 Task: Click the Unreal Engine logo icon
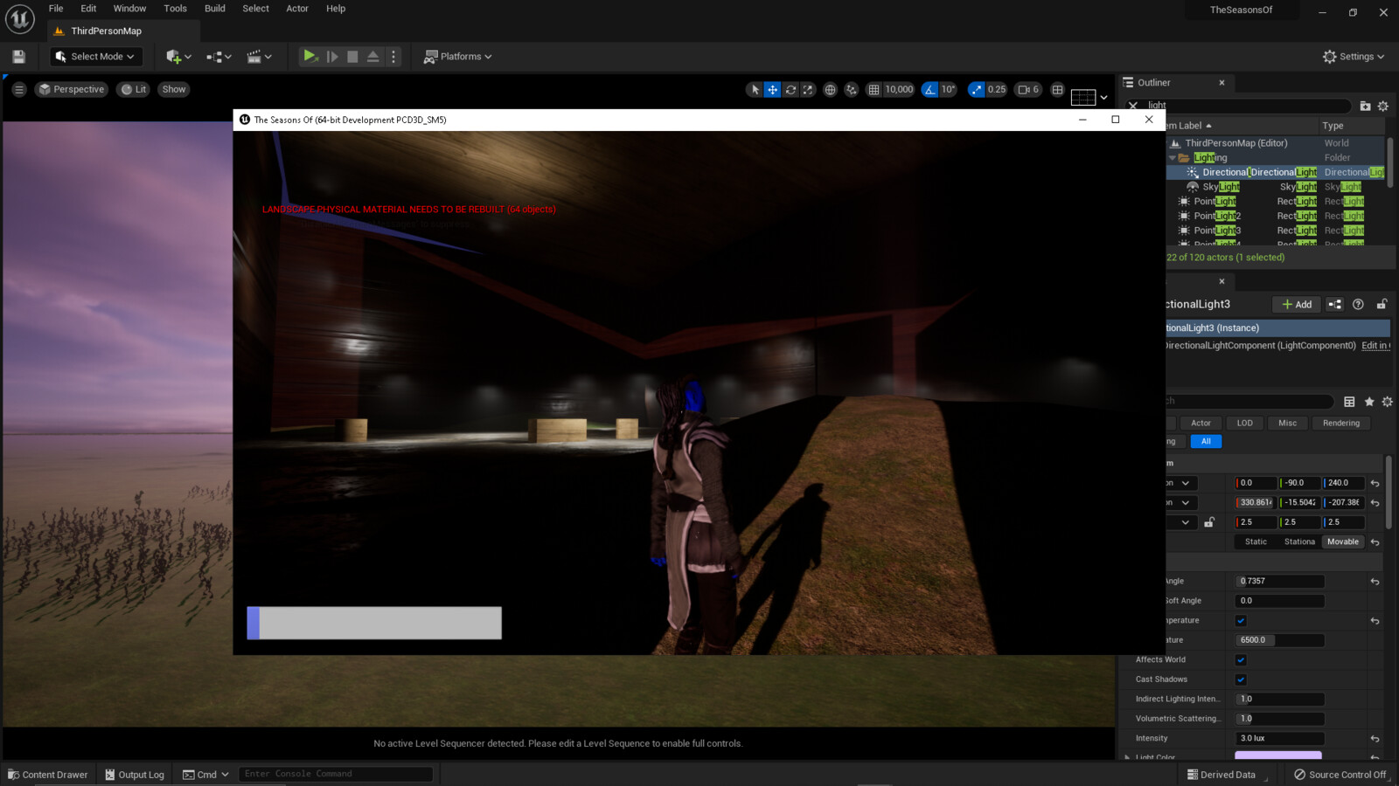pos(19,18)
